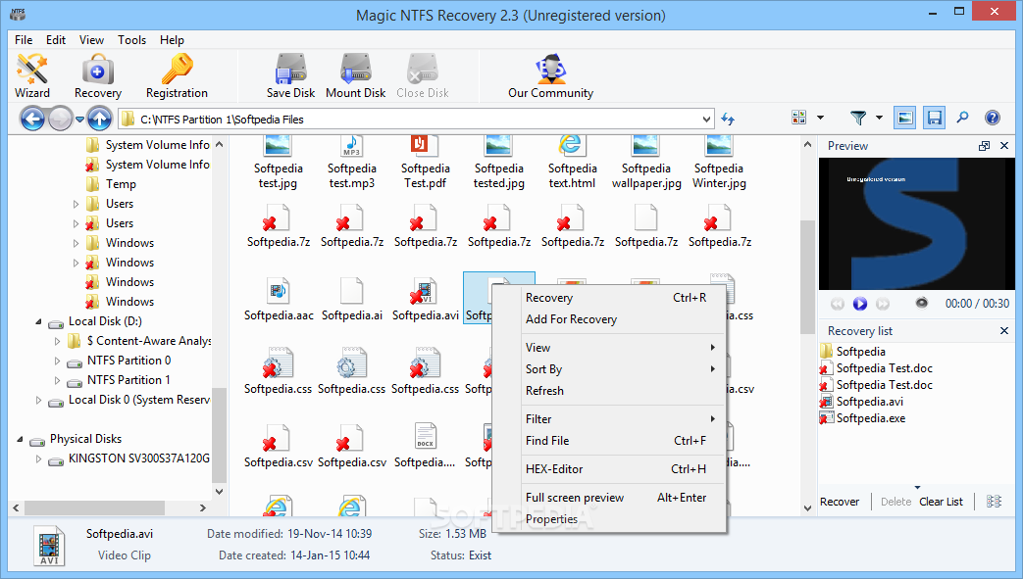Image resolution: width=1023 pixels, height=579 pixels.
Task: Click the preview rewind button
Action: pos(837,303)
